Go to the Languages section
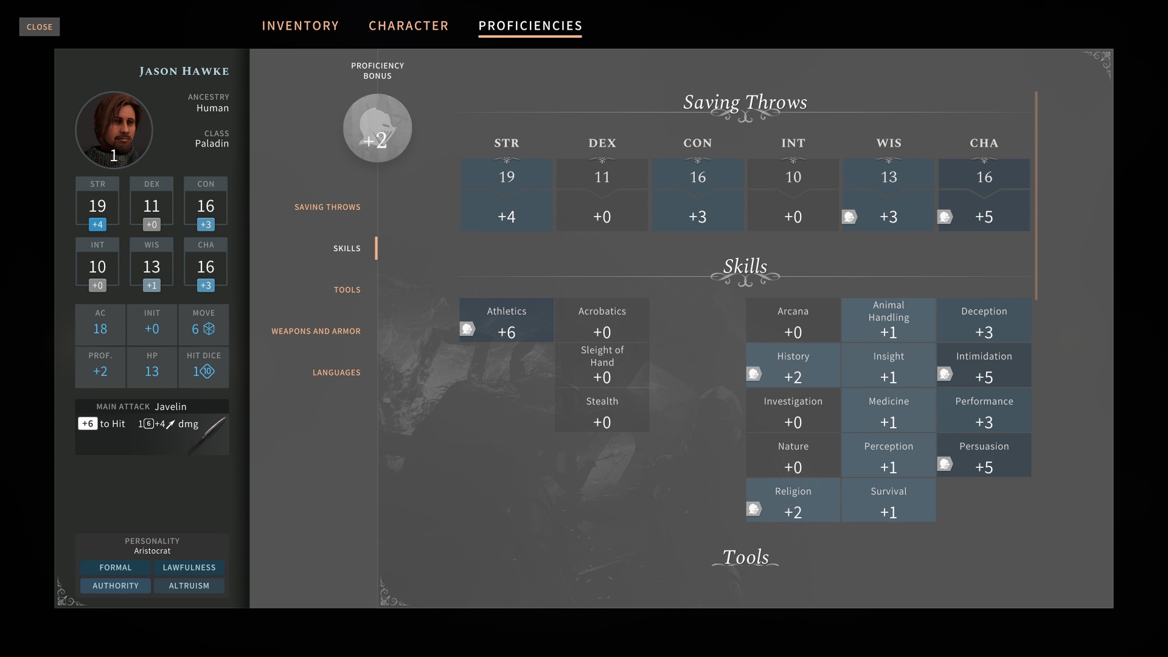Screen dimensions: 1168x657 click(x=336, y=372)
